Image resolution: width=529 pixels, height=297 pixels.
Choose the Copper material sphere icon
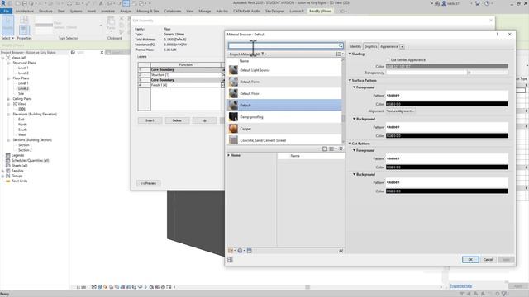233,129
